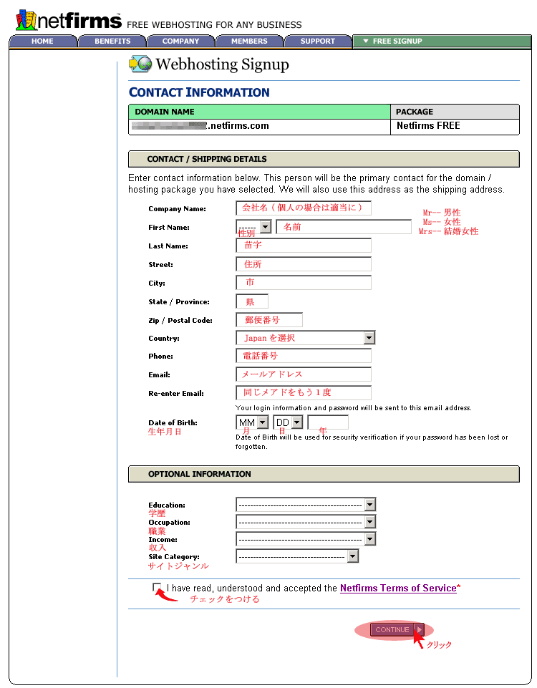This screenshot has height=688, width=537.
Task: Click the '.netfirms.com' domain text
Action: click(238, 126)
